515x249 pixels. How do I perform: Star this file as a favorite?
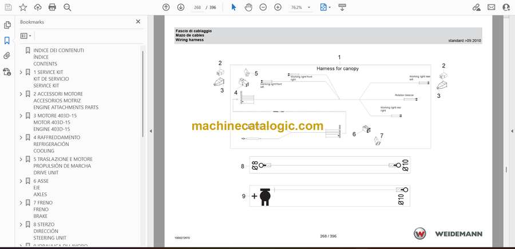(23, 7)
